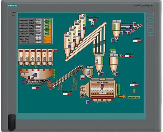This screenshot has width=163, height=132.
Task: Click the ADJ button for Aggregate 1
Action: 46,20
